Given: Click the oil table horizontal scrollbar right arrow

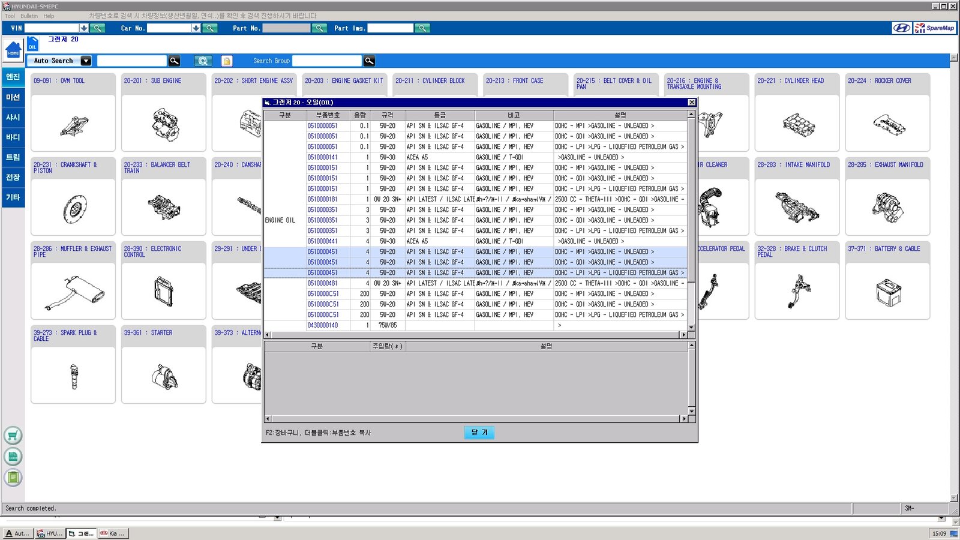Looking at the screenshot, I should coord(683,335).
